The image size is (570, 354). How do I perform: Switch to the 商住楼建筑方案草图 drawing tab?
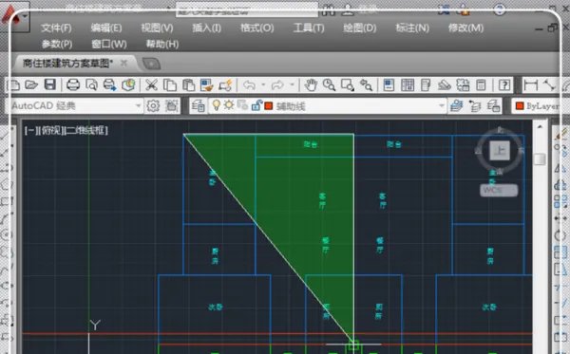click(67, 64)
